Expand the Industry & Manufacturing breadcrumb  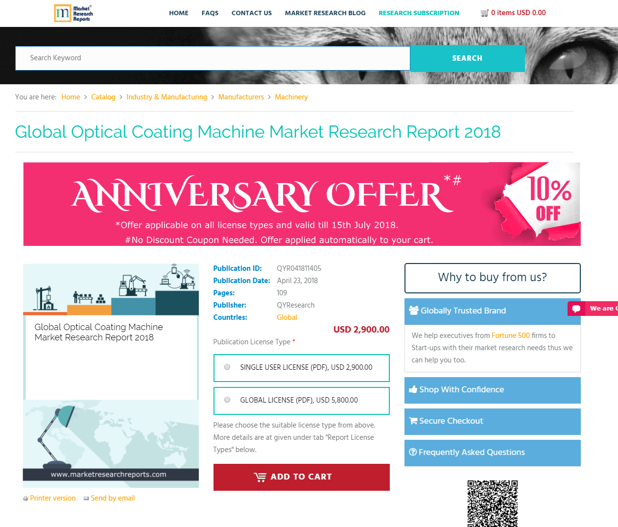tap(166, 97)
